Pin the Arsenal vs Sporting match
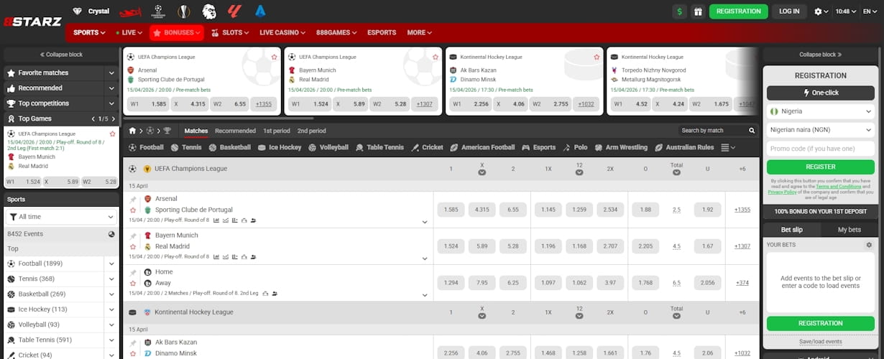 point(133,199)
